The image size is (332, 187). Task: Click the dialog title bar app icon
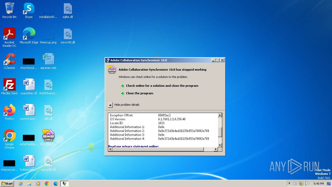tap(108, 60)
